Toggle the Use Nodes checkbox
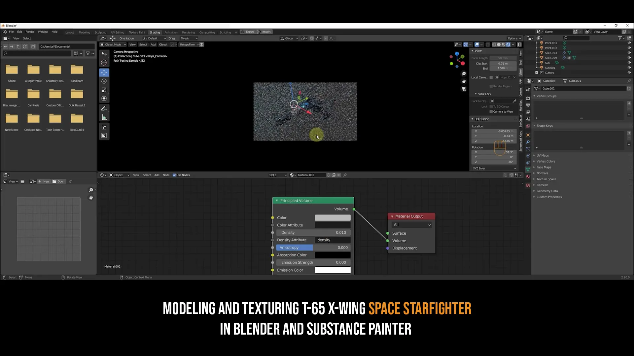 click(x=174, y=175)
